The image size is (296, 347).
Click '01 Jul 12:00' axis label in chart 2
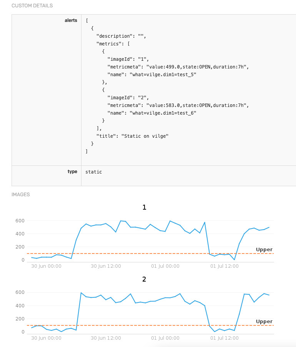(x=224, y=338)
